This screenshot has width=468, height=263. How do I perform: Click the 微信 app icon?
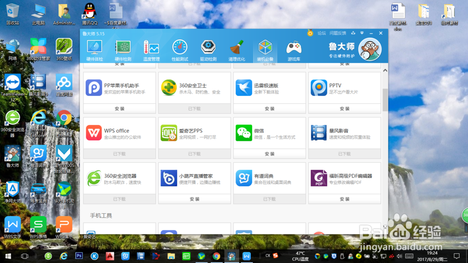pyautogui.click(x=243, y=133)
